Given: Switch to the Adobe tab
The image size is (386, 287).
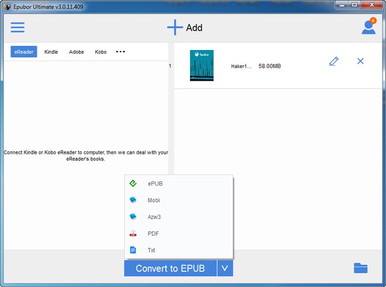Looking at the screenshot, I should point(77,52).
